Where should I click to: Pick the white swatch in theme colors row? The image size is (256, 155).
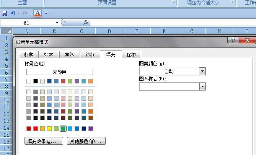[29, 81]
